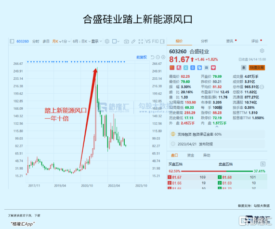Viewport: 275px width, 229px height.
Task: Open quote panel settings gear
Action: pos(262,51)
